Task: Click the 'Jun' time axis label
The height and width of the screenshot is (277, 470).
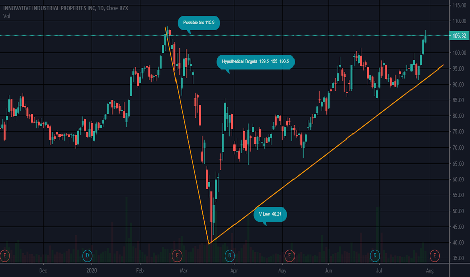Action: point(328,271)
